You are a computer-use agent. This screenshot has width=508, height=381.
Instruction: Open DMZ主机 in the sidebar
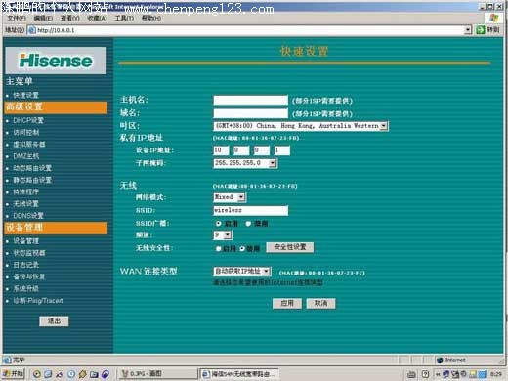26,156
